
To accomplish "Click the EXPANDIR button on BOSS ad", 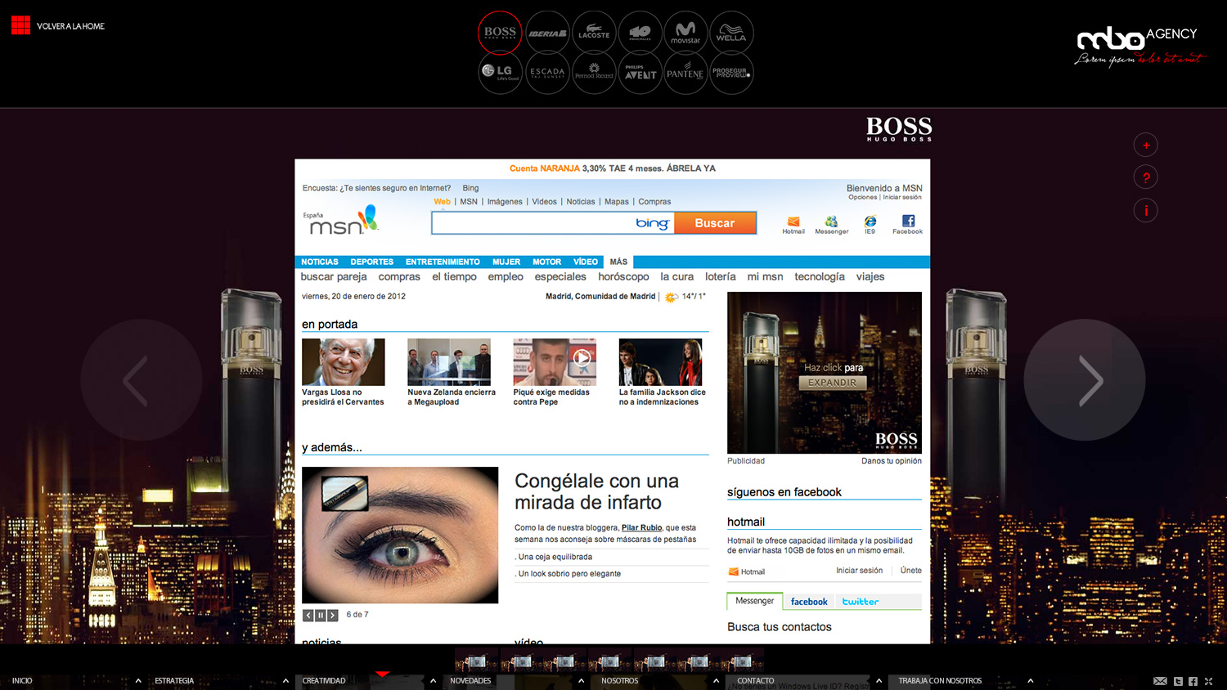I will pos(832,383).
